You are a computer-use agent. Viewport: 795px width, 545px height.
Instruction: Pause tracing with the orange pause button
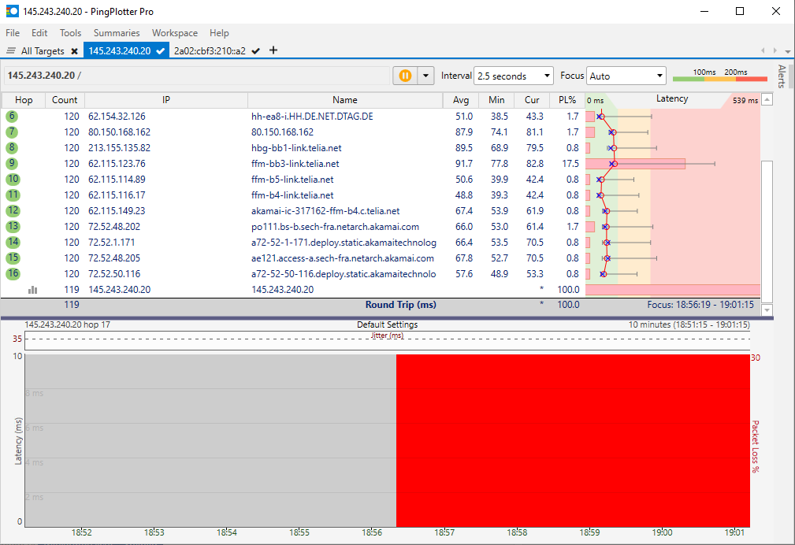pyautogui.click(x=405, y=76)
